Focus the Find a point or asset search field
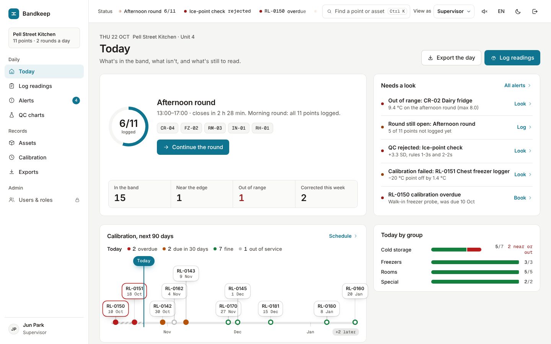The image size is (551, 344). (366, 11)
